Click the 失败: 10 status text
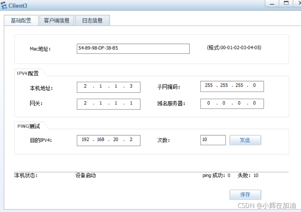Image resolution: width=301 pixels, height=212 pixels. coord(248,175)
